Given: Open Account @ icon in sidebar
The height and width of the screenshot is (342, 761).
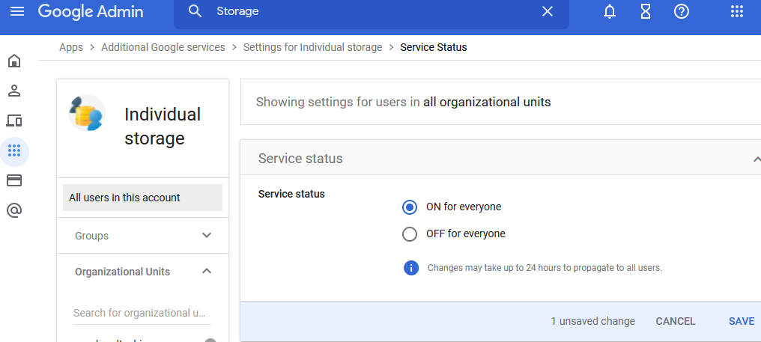Looking at the screenshot, I should pos(14,210).
